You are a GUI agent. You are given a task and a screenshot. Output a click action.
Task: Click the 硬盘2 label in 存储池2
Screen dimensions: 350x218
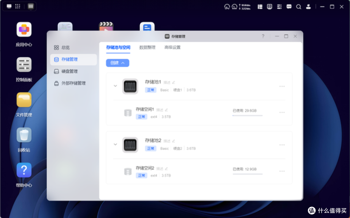click(178, 148)
